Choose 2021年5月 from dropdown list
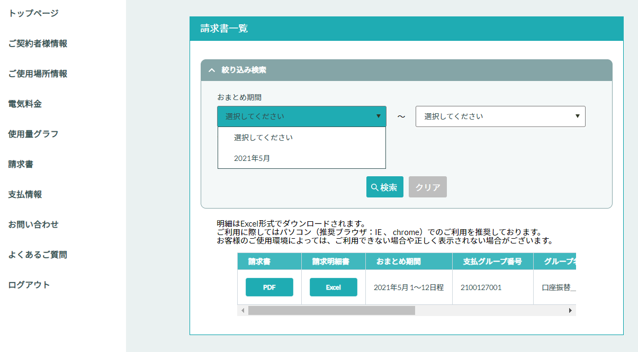 point(252,158)
